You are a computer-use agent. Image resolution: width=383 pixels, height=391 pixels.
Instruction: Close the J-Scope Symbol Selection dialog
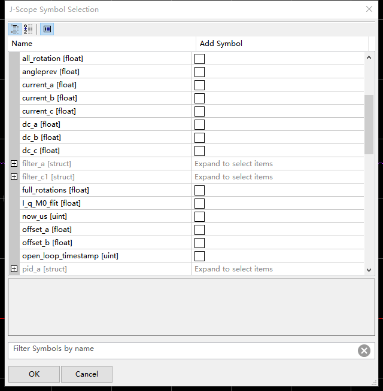pos(369,9)
